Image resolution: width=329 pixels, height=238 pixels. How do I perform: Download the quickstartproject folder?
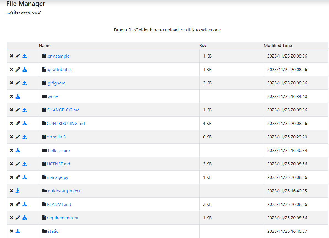click(x=18, y=191)
